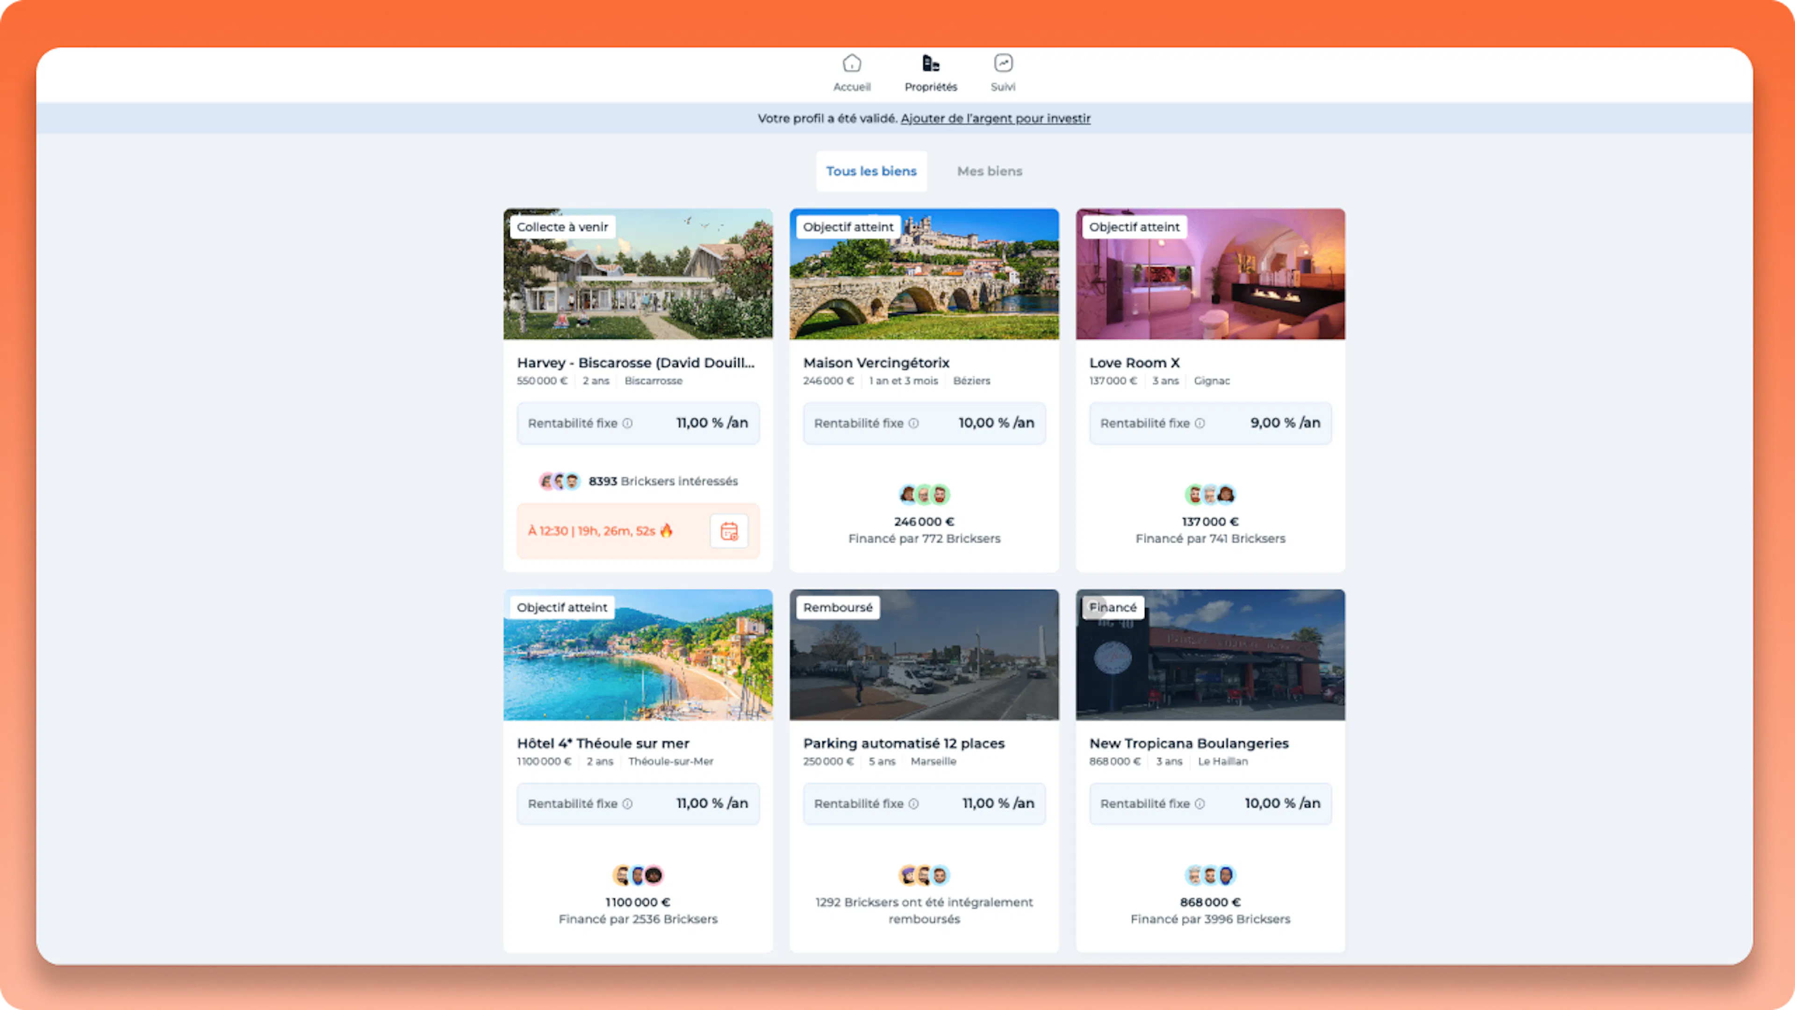
Task: Click the Harvey Biscarosse house photo
Action: coord(638,274)
